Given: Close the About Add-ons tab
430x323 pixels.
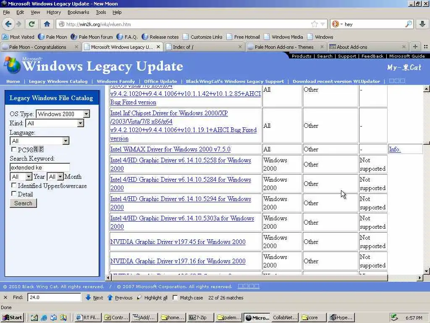Looking at the screenshot, I should point(404,47).
